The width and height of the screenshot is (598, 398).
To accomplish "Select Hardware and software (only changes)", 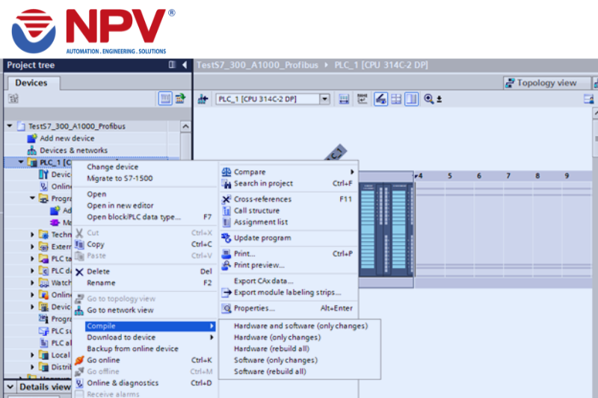I will click(300, 326).
